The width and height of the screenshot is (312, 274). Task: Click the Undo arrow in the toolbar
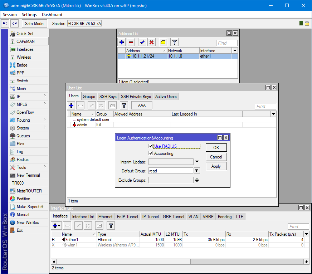(5, 24)
